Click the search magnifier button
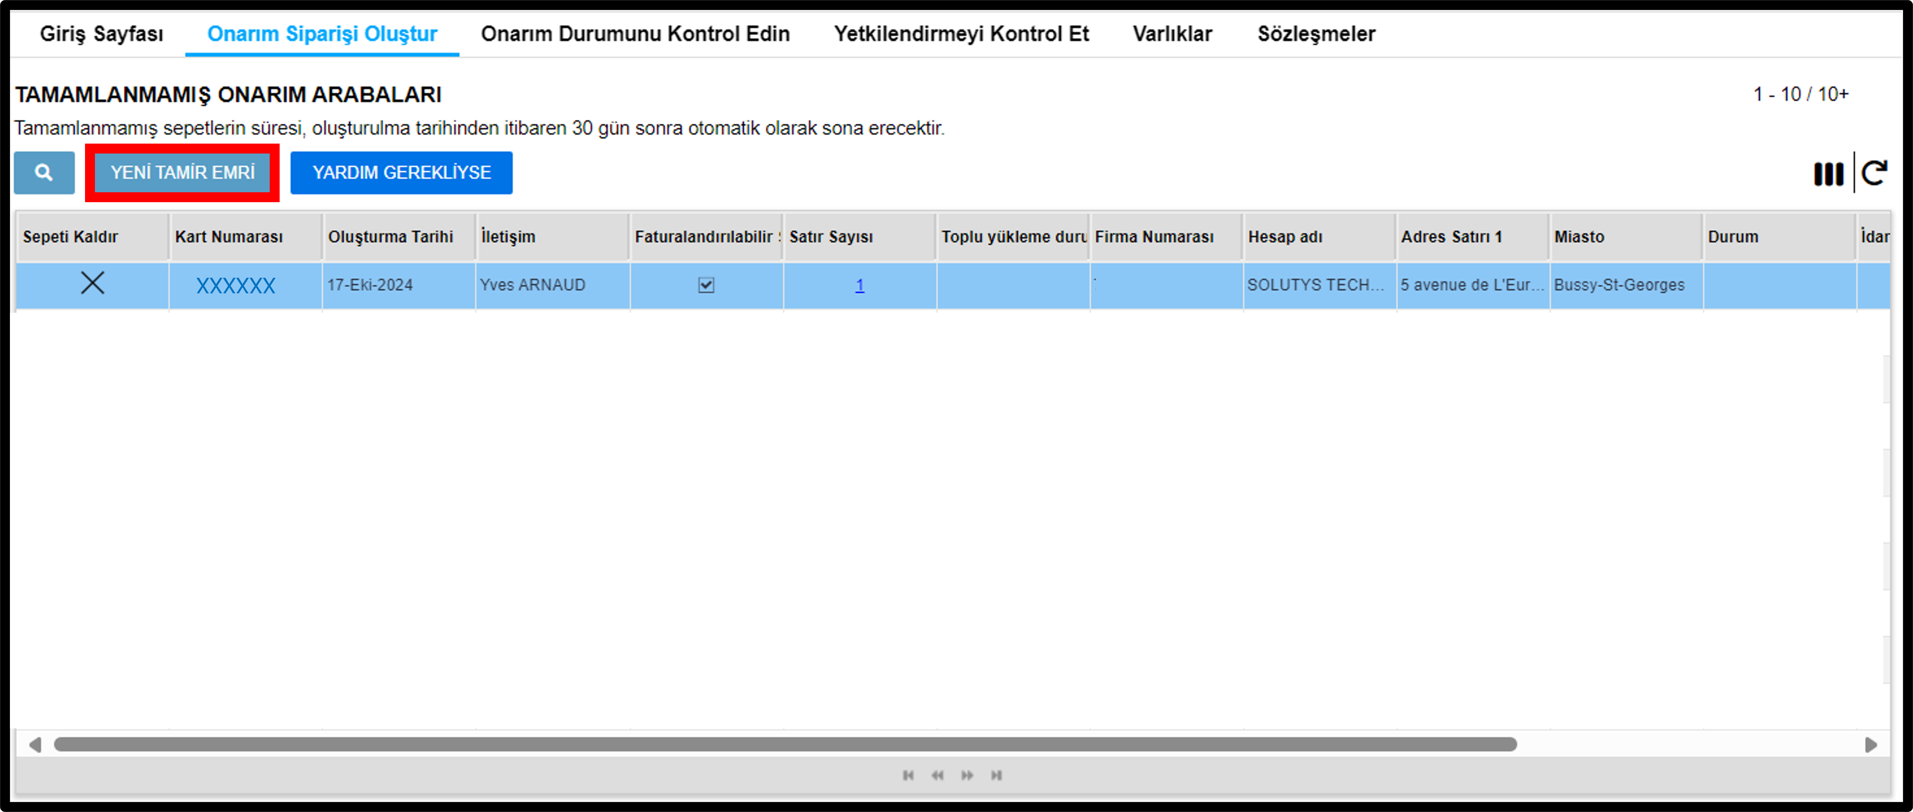1913x812 pixels. tap(44, 172)
